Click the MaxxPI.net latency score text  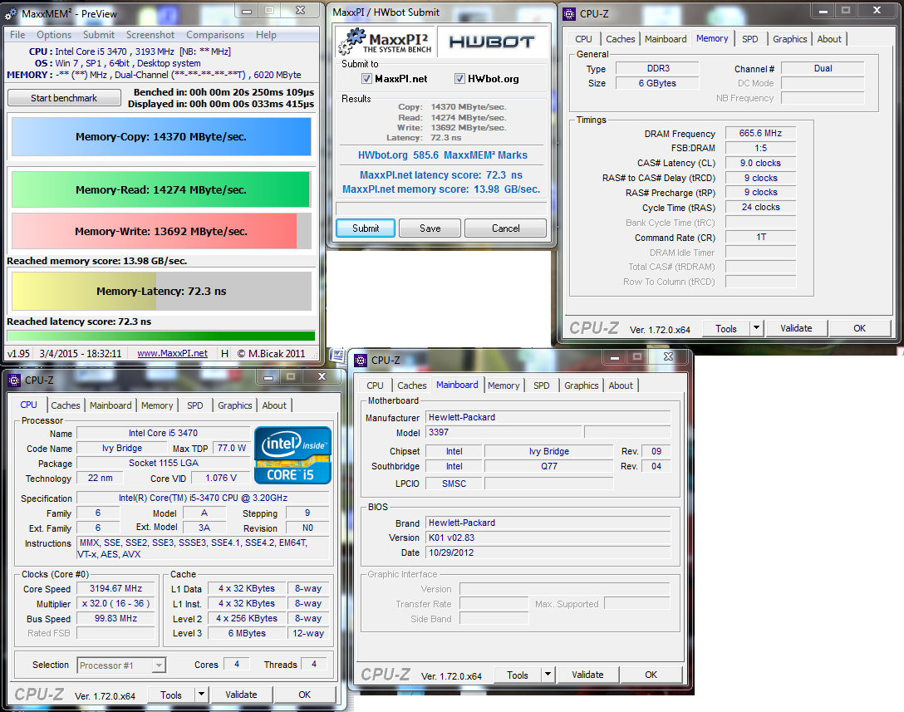pyautogui.click(x=441, y=174)
